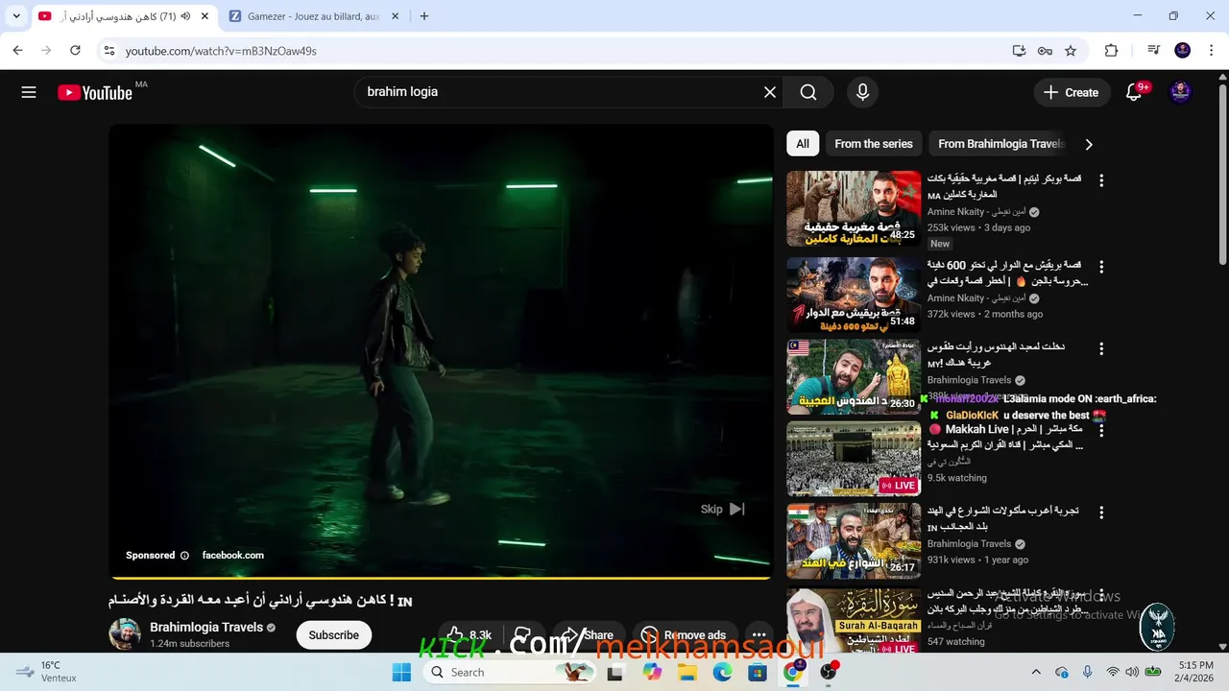
Task: Open options for the 931k views video
Action: tap(1101, 512)
